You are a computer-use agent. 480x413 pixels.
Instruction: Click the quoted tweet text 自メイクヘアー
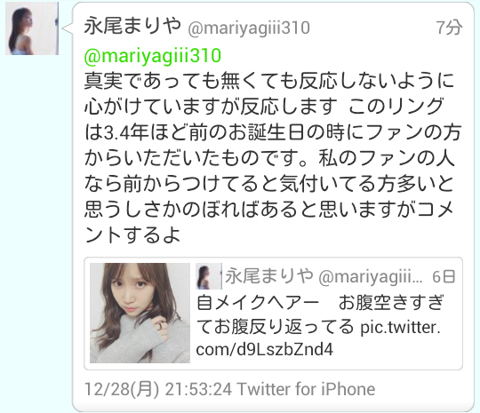[258, 303]
